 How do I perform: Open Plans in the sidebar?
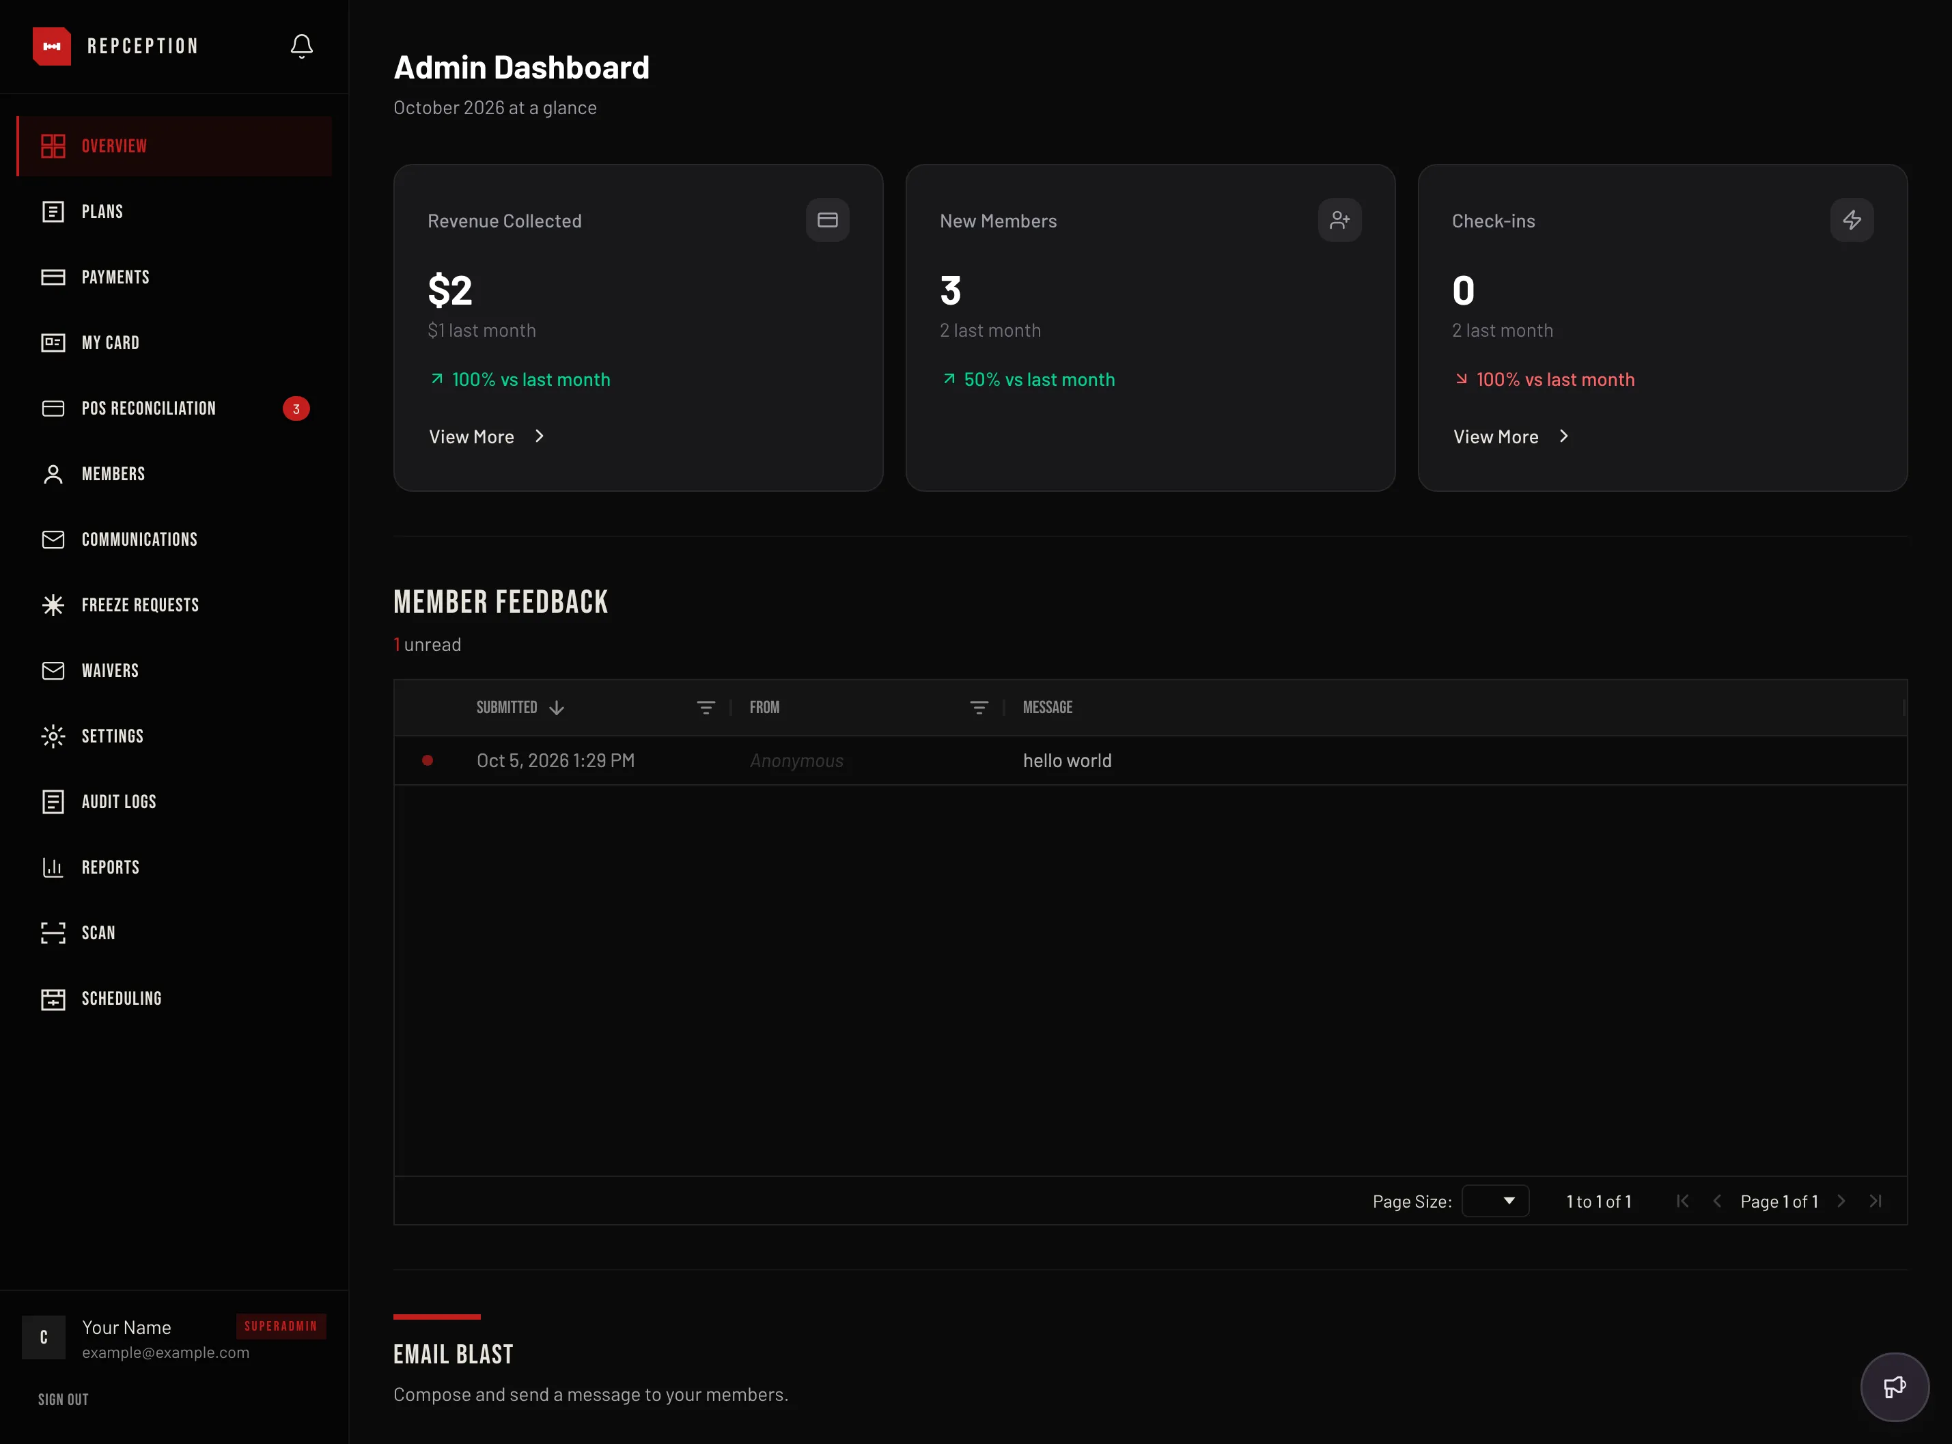click(x=175, y=212)
